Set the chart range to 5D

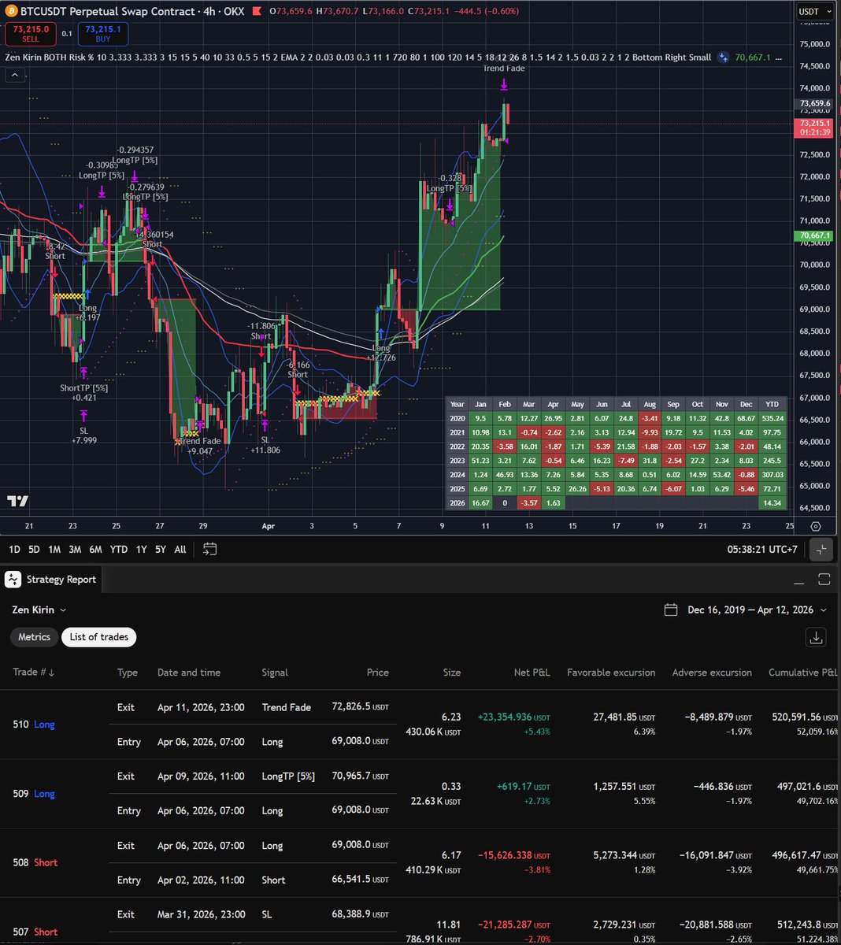click(x=34, y=550)
